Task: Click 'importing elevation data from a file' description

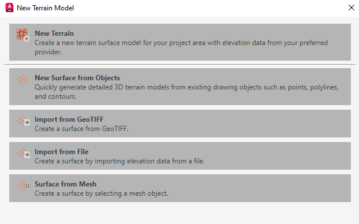Action: coord(149,161)
